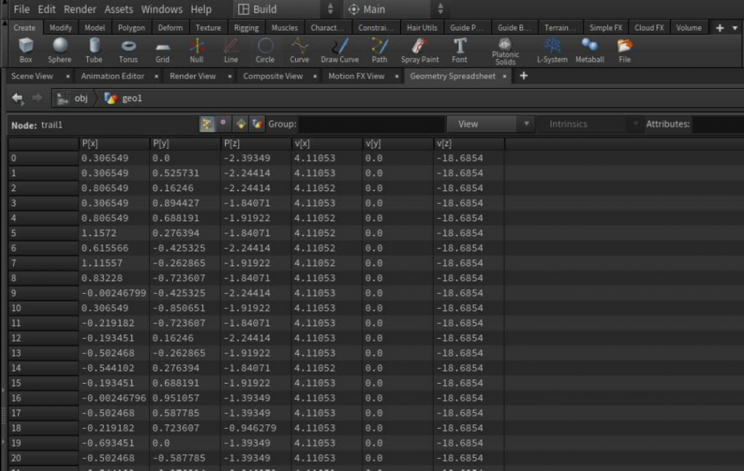Select the Spray Paint tool
The image size is (744, 471).
419,49
